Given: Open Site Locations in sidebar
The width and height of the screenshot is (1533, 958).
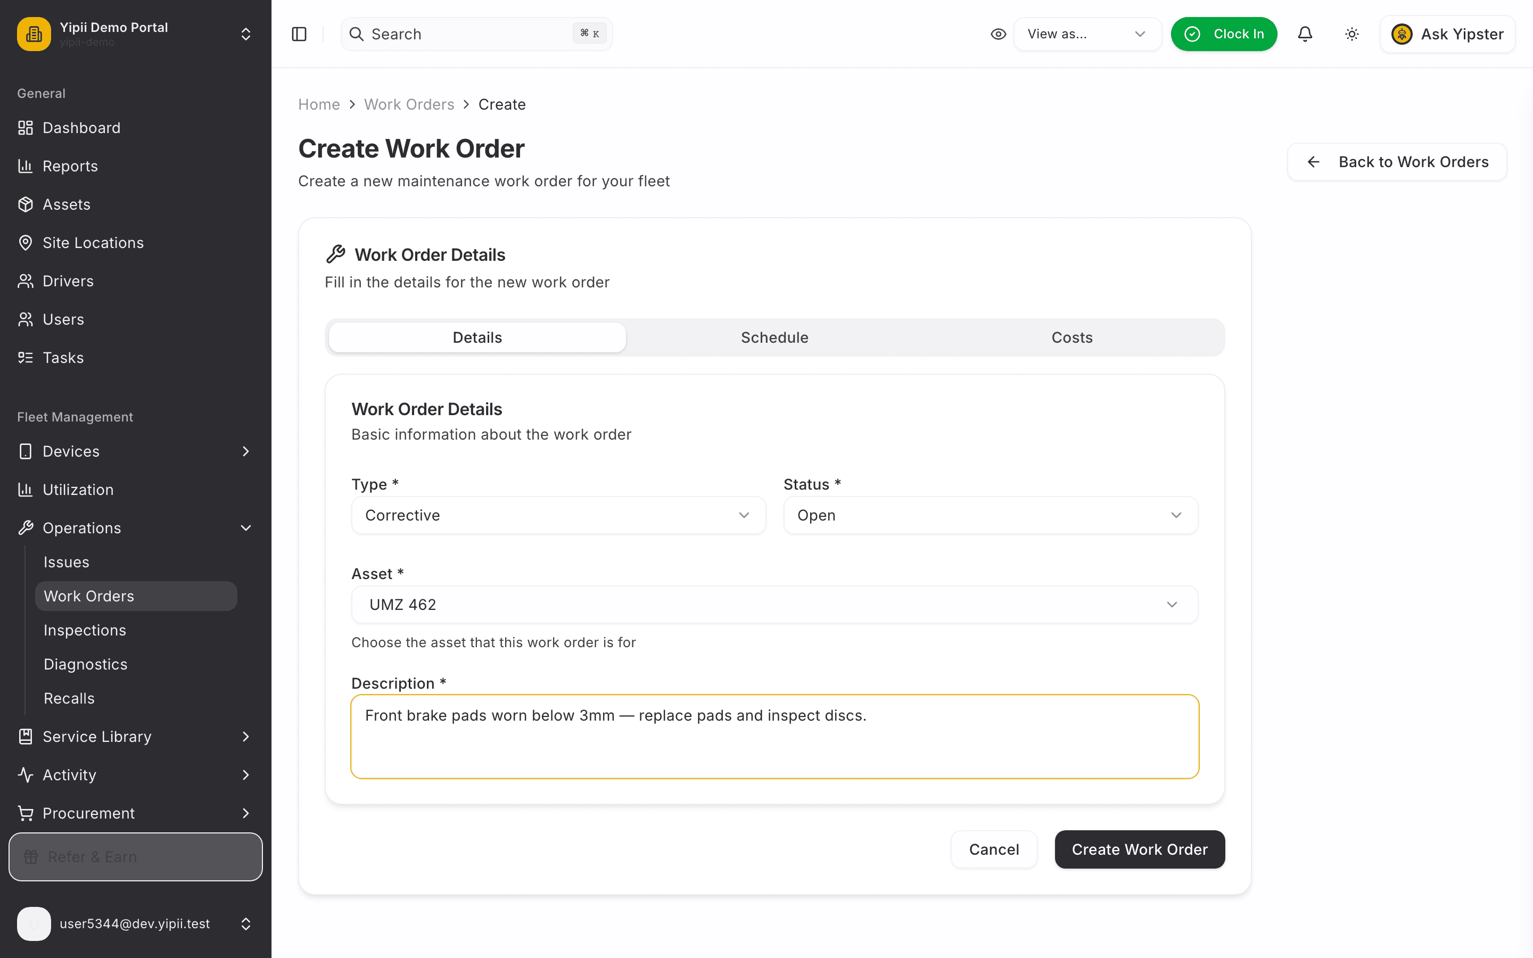Looking at the screenshot, I should point(135,243).
